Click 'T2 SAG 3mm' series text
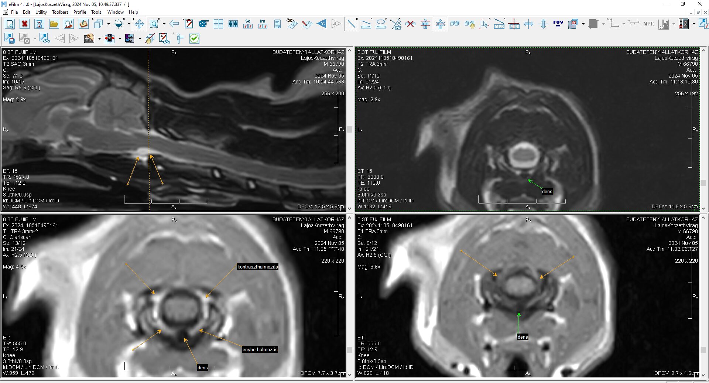The image size is (709, 383). [x=18, y=64]
